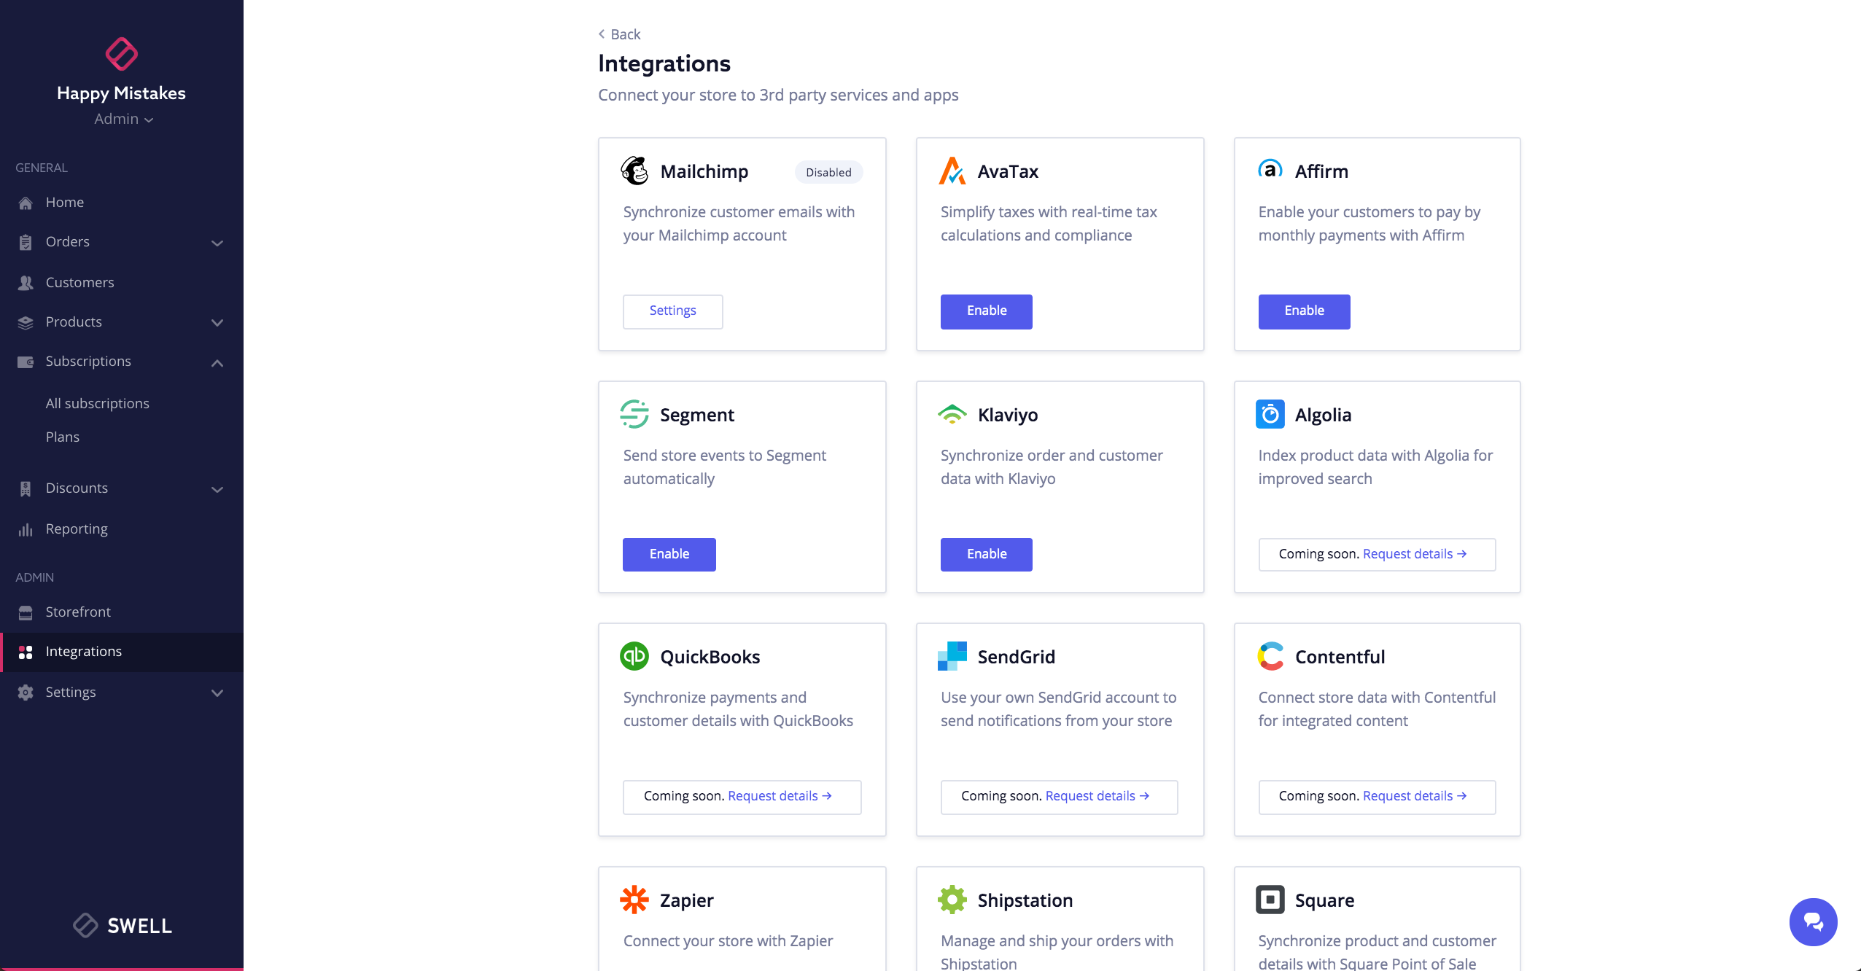Select the AvaTax logo icon
This screenshot has width=1861, height=971.
(953, 170)
